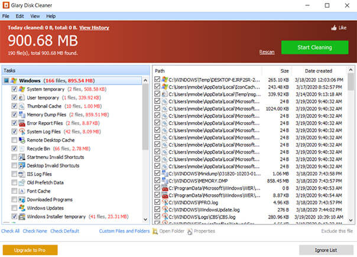The image size is (357, 257).
Task: Click the Windows Updates task icon
Action: pyautogui.click(x=22, y=208)
